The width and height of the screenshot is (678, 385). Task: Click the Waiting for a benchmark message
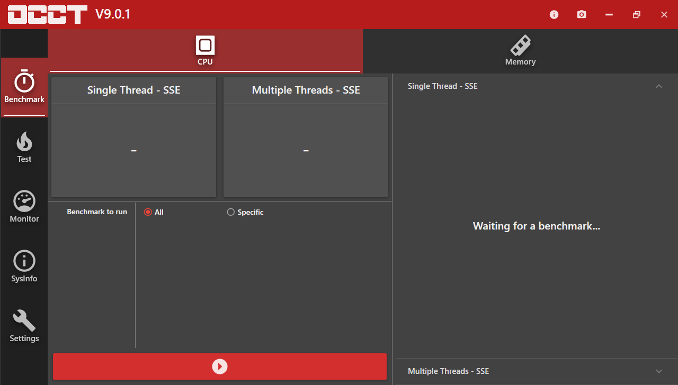point(537,226)
